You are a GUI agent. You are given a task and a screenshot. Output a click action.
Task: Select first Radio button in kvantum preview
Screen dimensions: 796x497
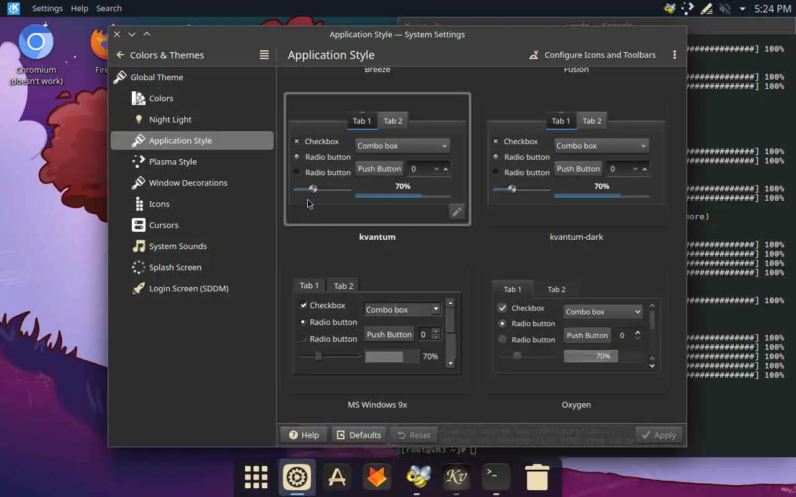coord(322,157)
